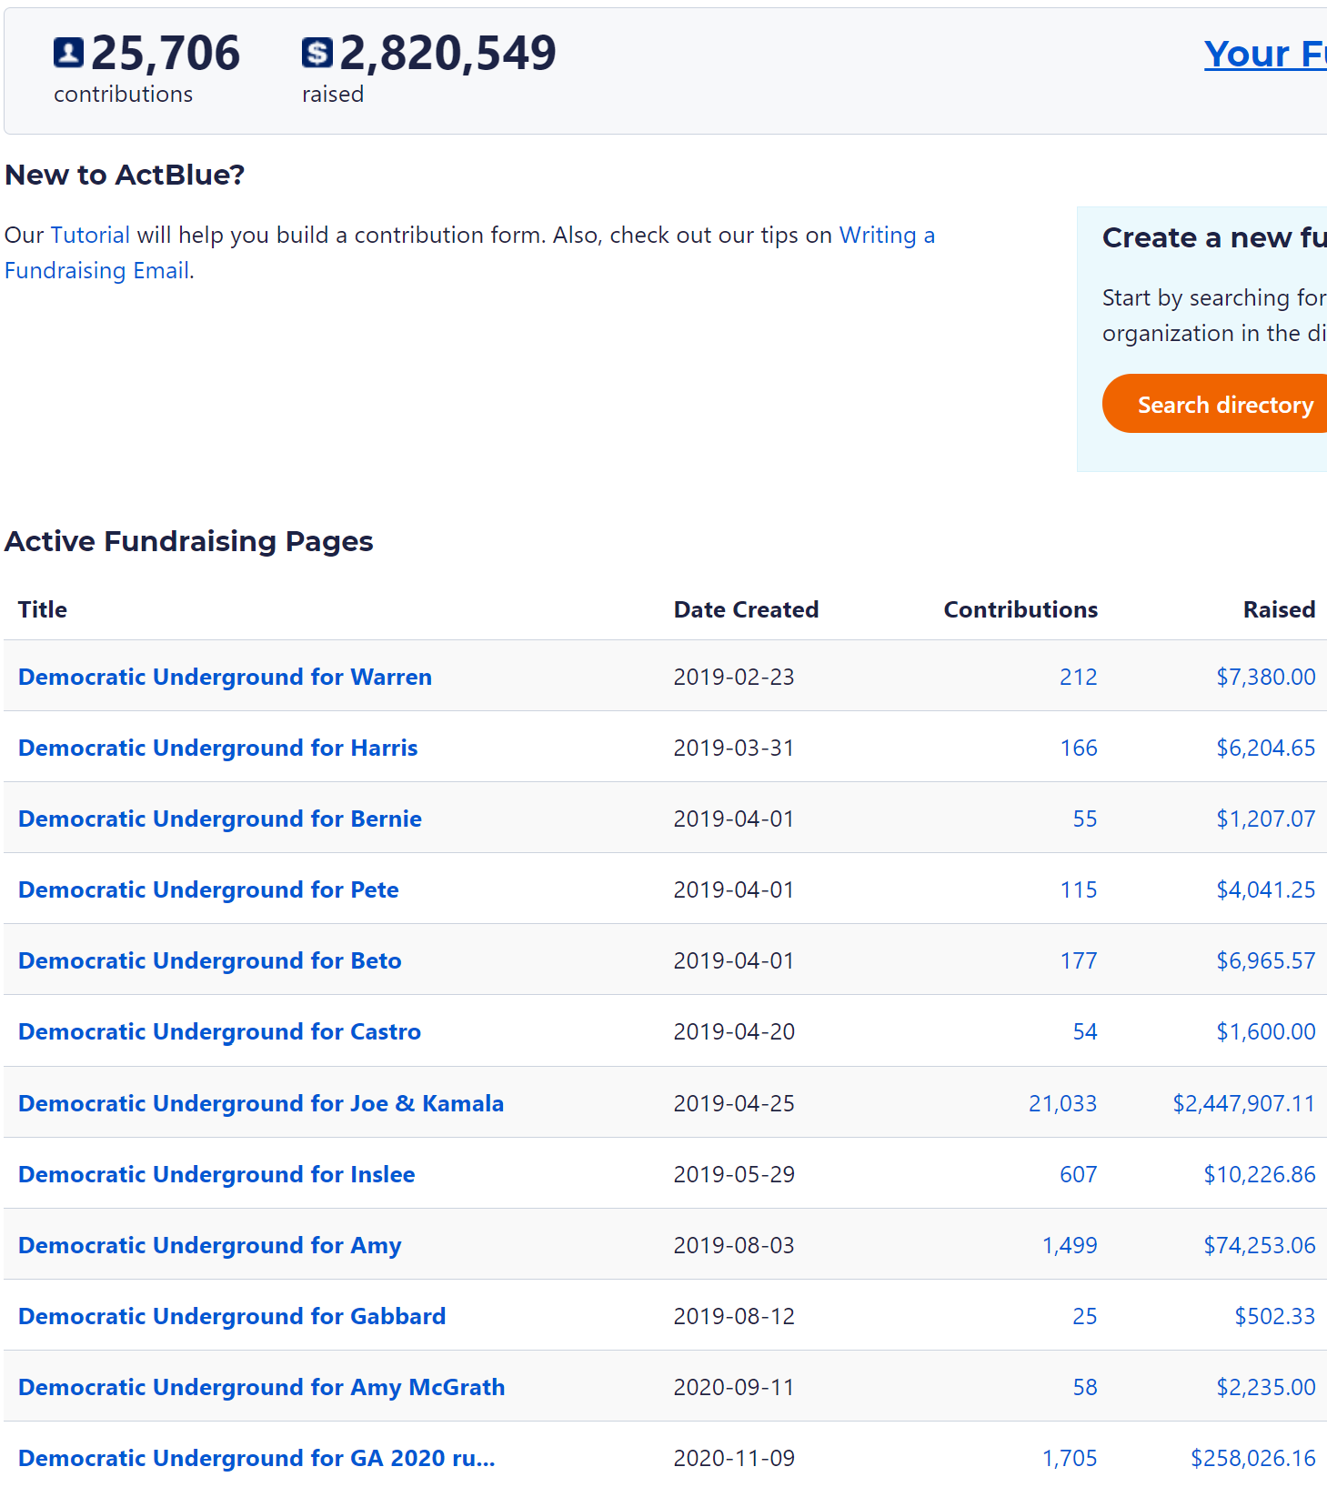
Task: Click Harris's 166 contributions count
Action: click(x=1079, y=748)
